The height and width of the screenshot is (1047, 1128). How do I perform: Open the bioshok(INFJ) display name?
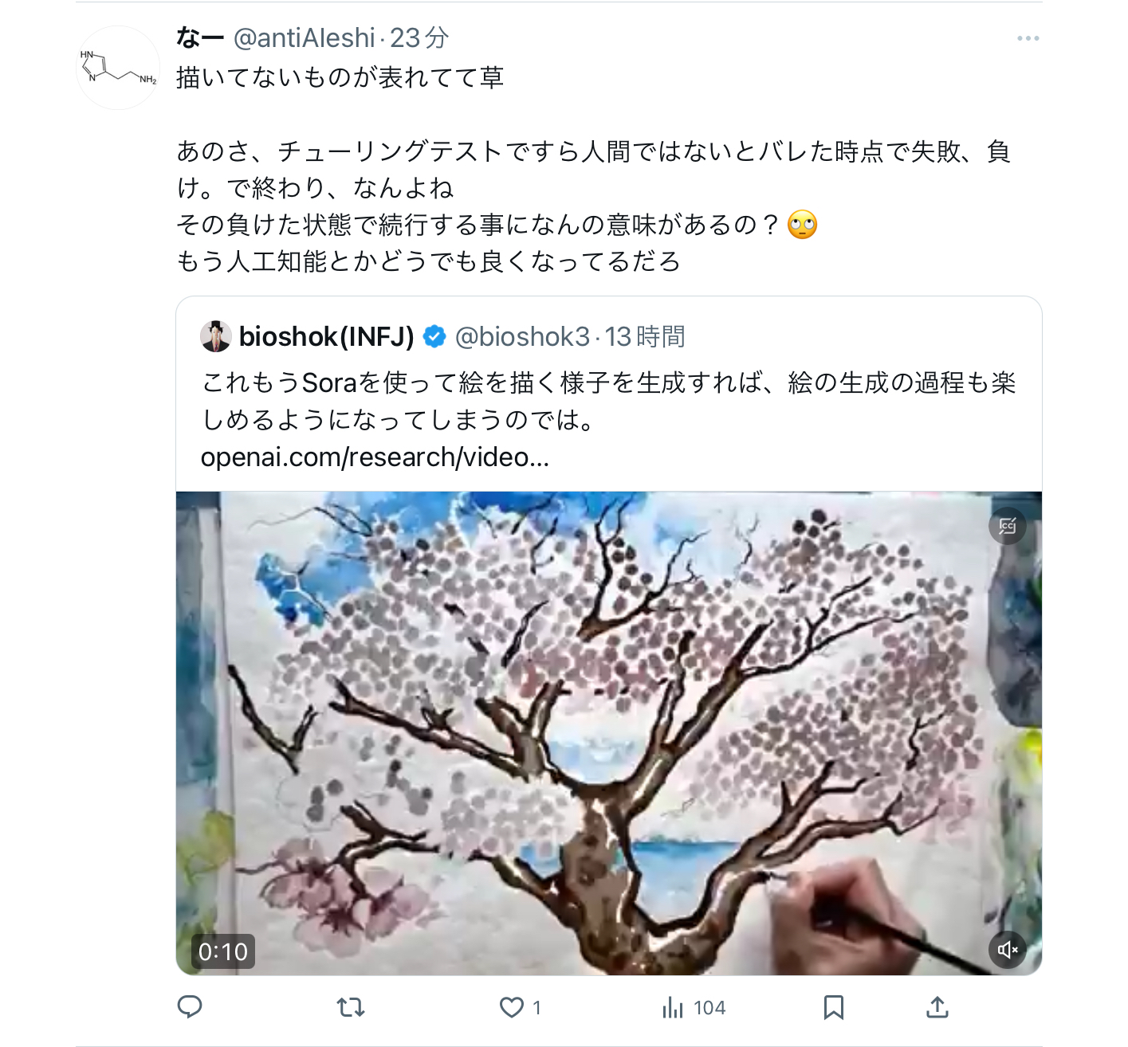[326, 336]
